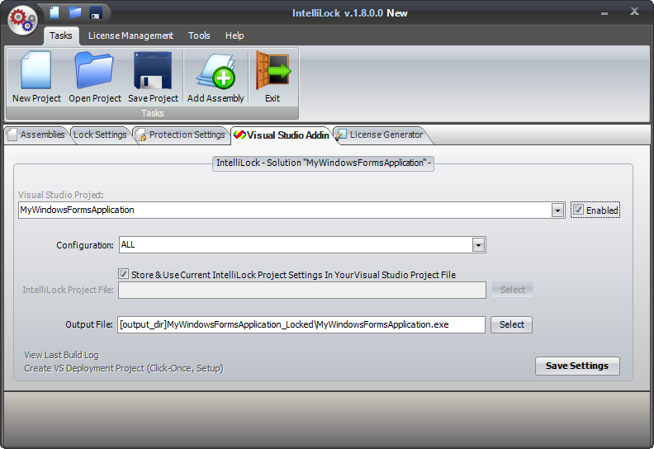Viewport: 654px width, 449px height.
Task: Click the Save Project floppy icon
Action: pyautogui.click(x=153, y=72)
